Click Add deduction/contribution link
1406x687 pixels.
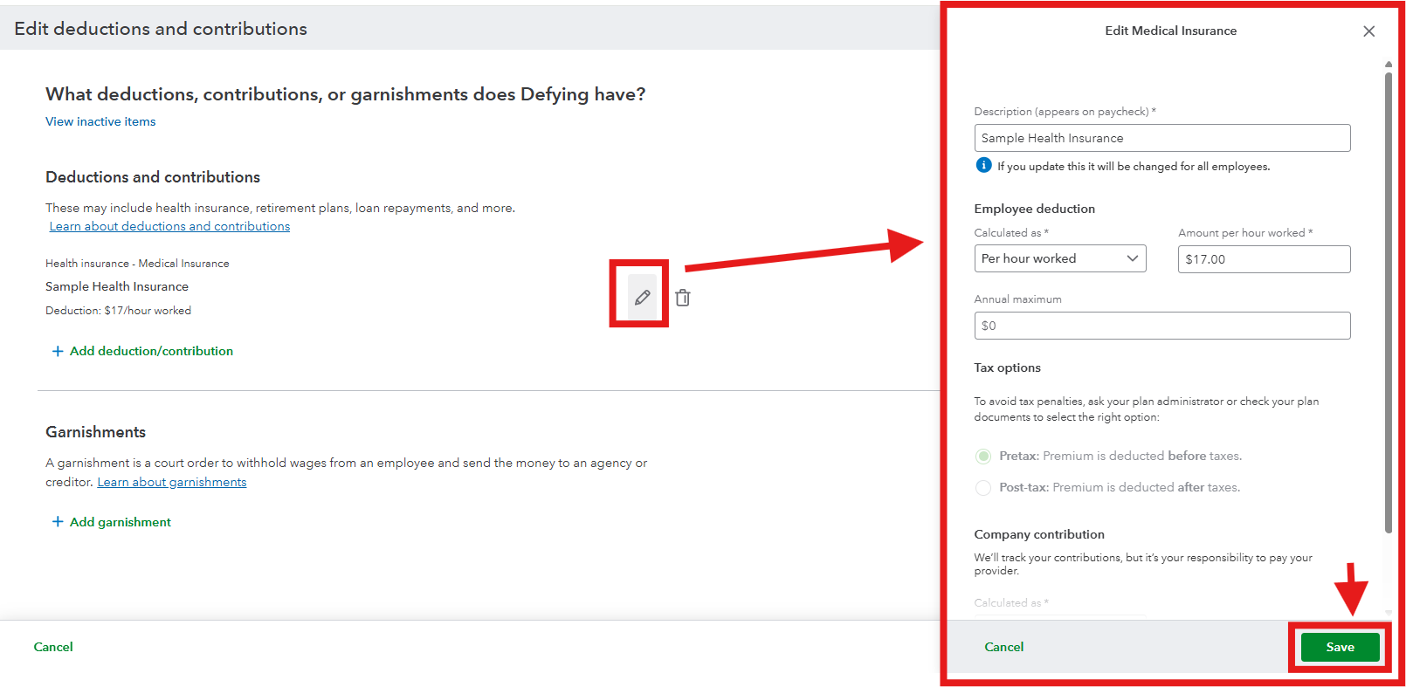[x=151, y=351]
